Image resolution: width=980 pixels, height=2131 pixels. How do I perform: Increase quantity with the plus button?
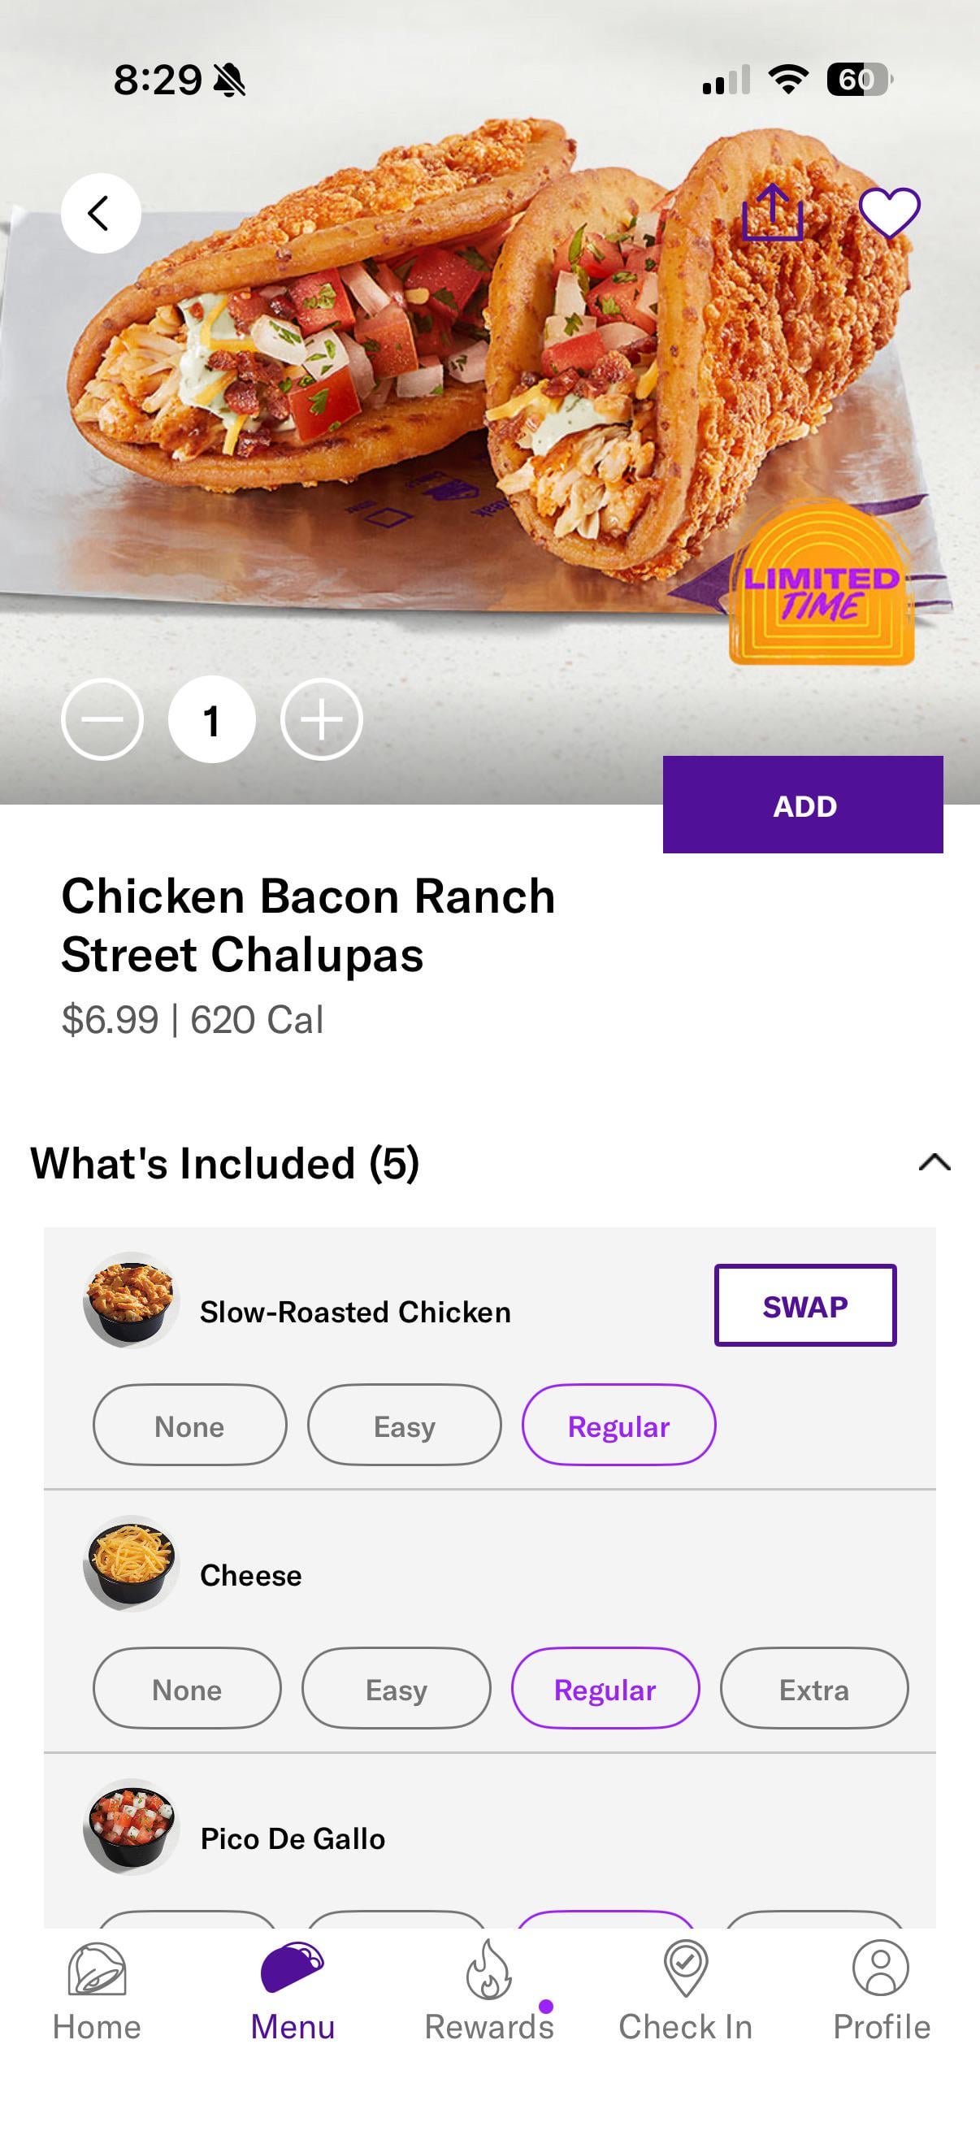click(322, 719)
